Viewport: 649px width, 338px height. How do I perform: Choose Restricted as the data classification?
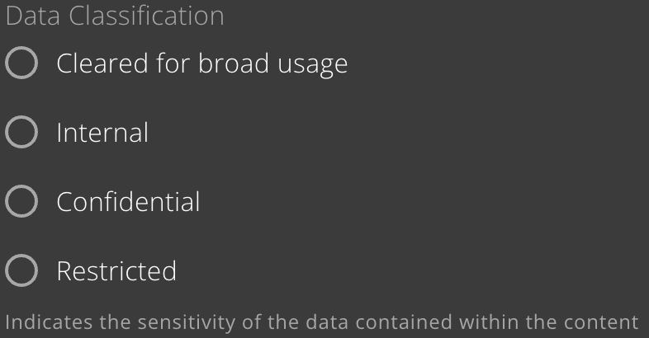[x=21, y=270]
